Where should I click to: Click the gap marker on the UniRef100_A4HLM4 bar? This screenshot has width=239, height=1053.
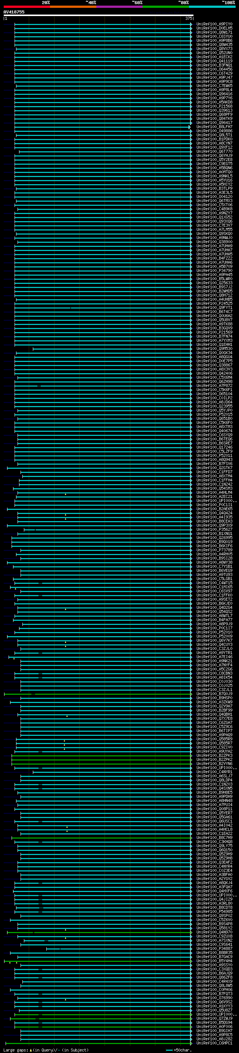pos(65,494)
